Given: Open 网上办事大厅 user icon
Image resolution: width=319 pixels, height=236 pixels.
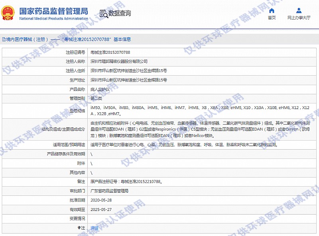Looking at the screenshot, I should coord(299,11).
